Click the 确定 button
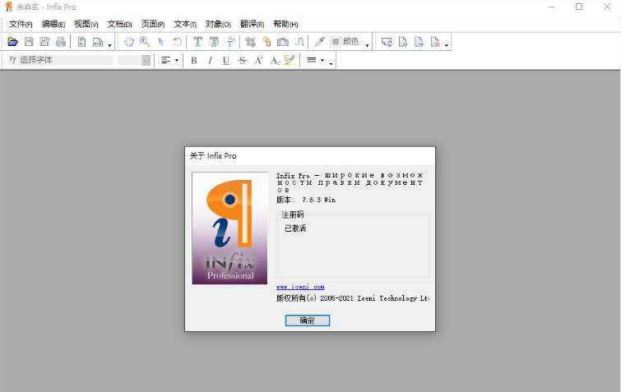The image size is (621, 392). coord(308,321)
